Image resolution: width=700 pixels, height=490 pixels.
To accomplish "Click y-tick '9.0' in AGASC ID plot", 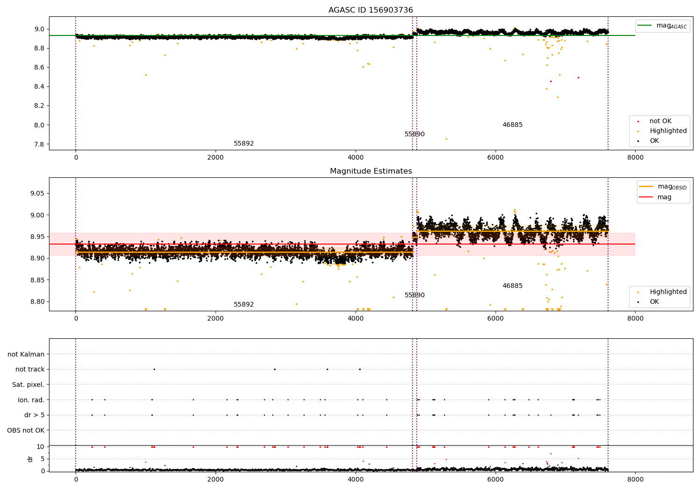I will [39, 29].
